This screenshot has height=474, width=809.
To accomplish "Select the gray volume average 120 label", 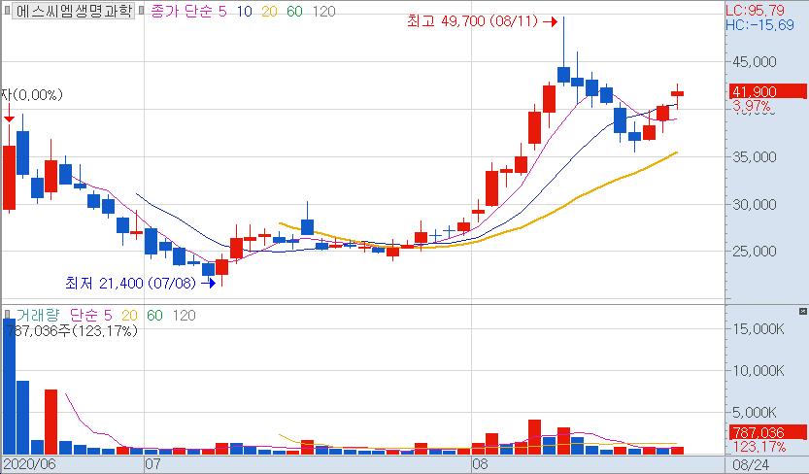I will (184, 315).
